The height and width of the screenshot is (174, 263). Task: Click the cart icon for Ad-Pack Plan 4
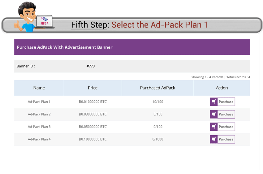[214, 139]
